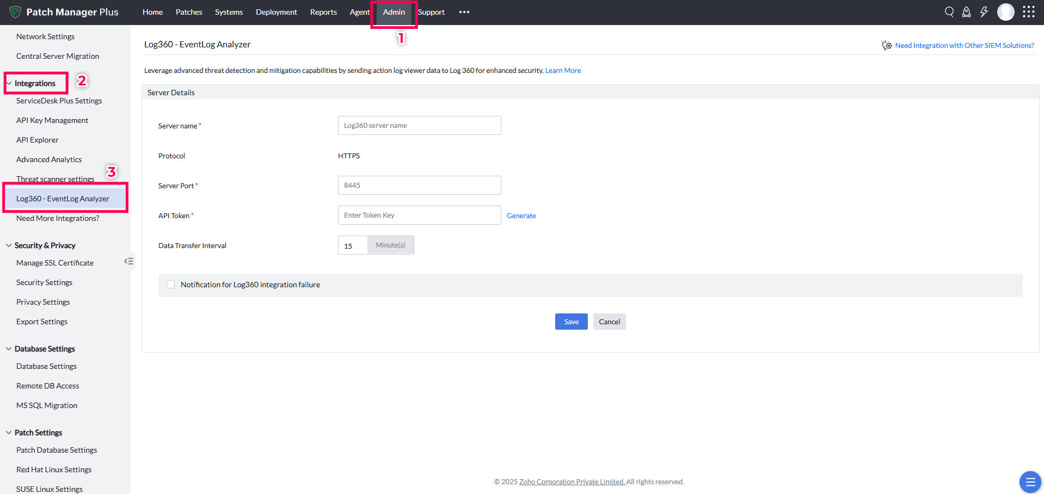1044x494 pixels.
Task: Open the Reports tab
Action: click(x=323, y=12)
